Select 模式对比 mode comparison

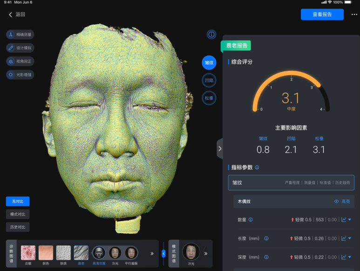pyautogui.click(x=18, y=214)
